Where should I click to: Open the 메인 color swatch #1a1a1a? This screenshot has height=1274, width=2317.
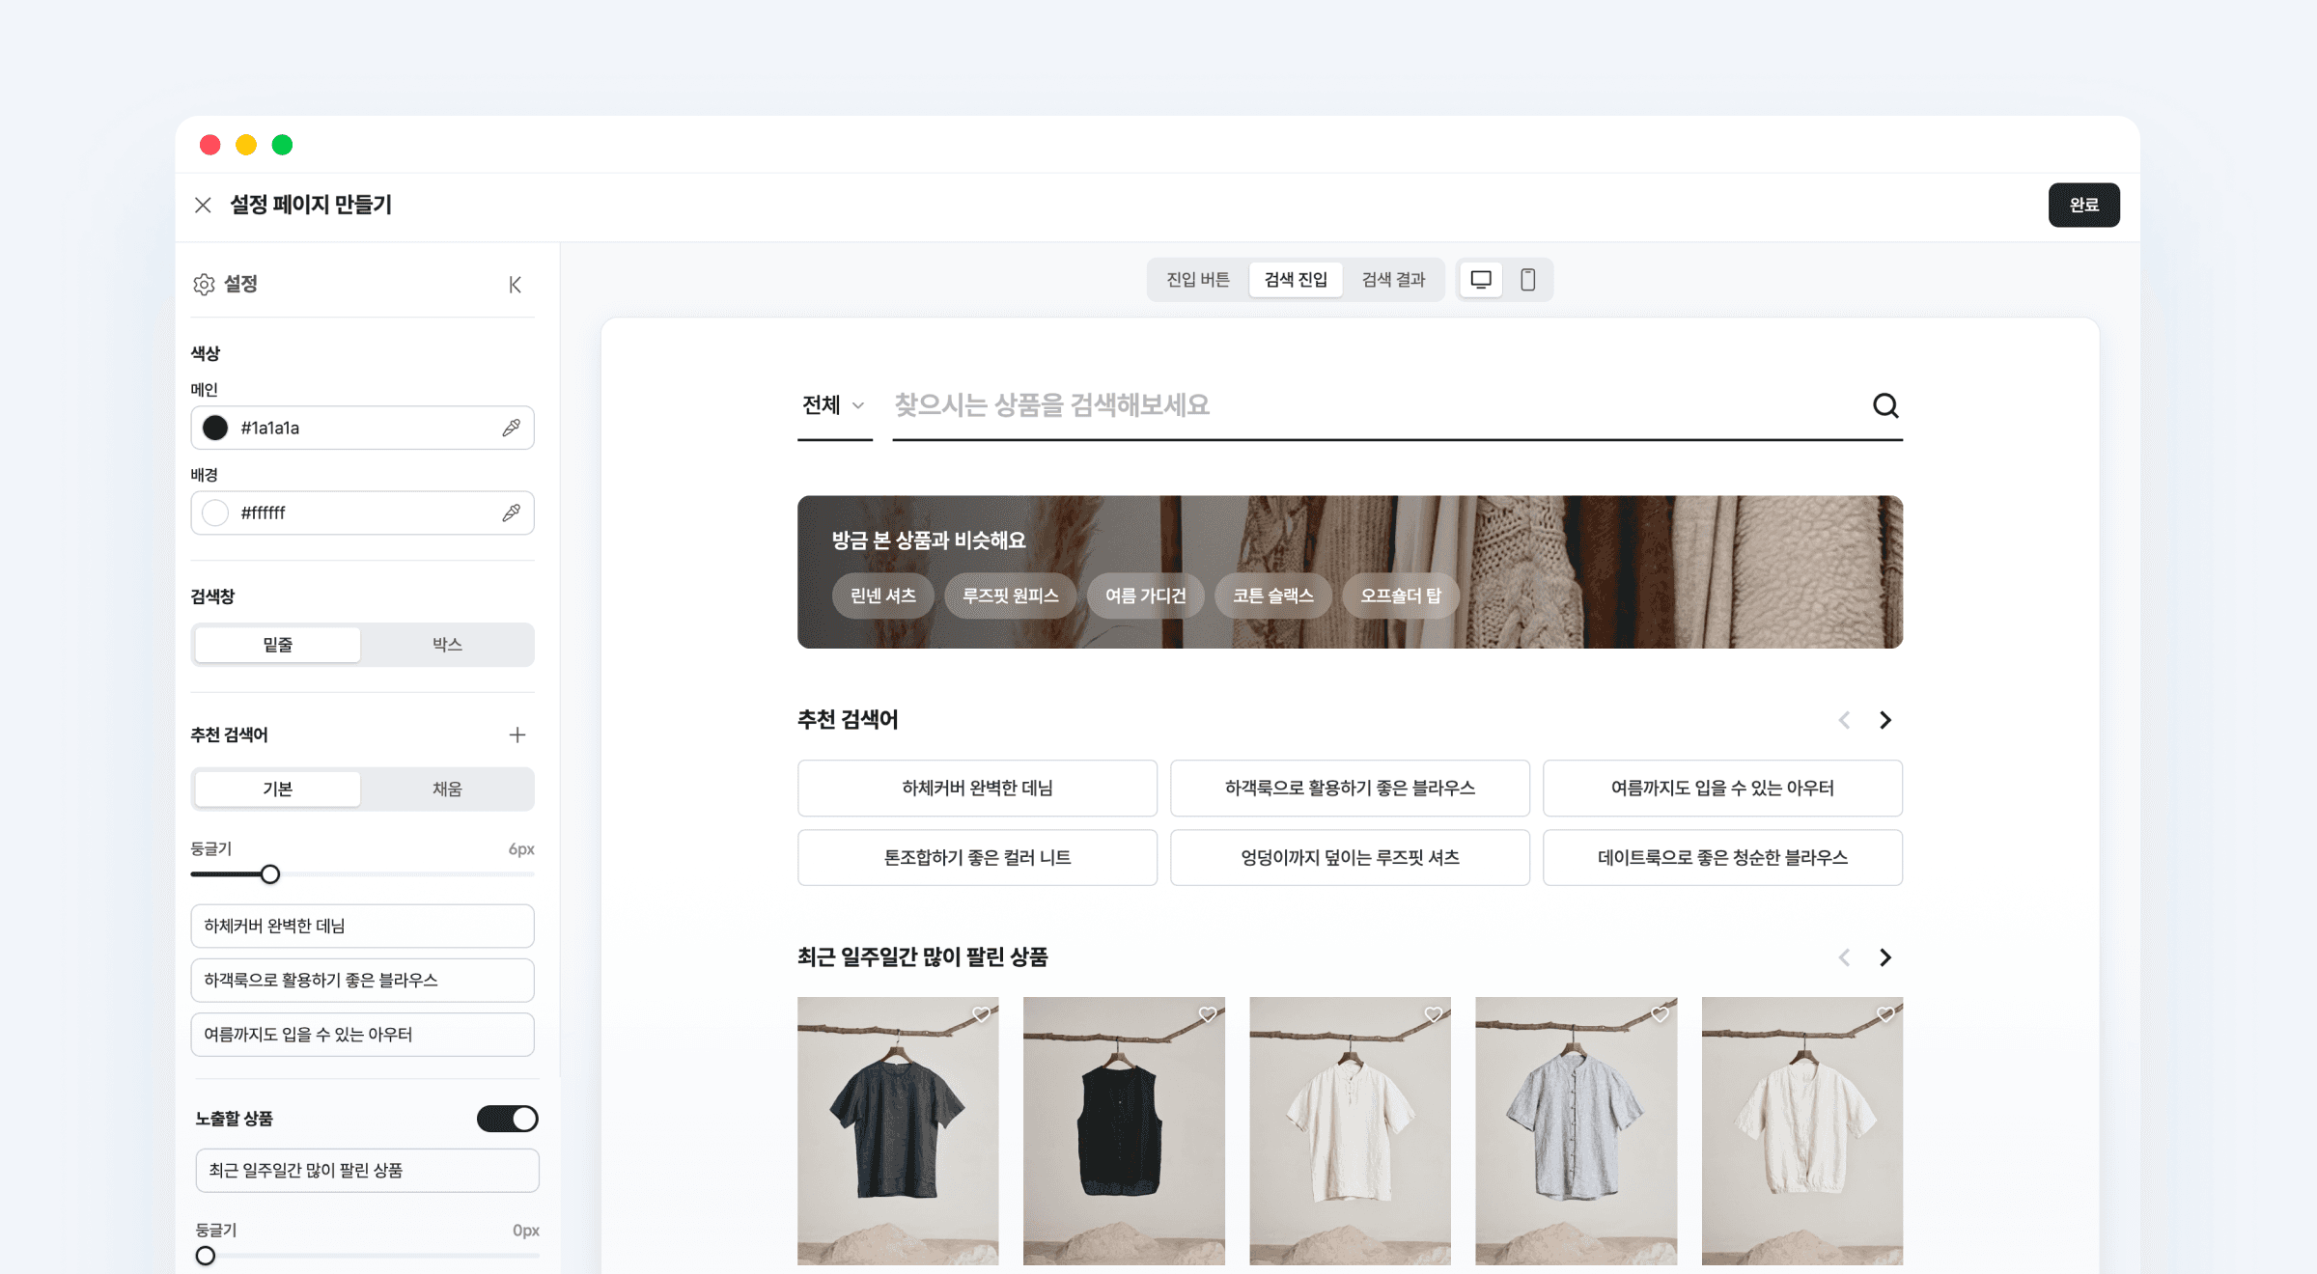215,428
